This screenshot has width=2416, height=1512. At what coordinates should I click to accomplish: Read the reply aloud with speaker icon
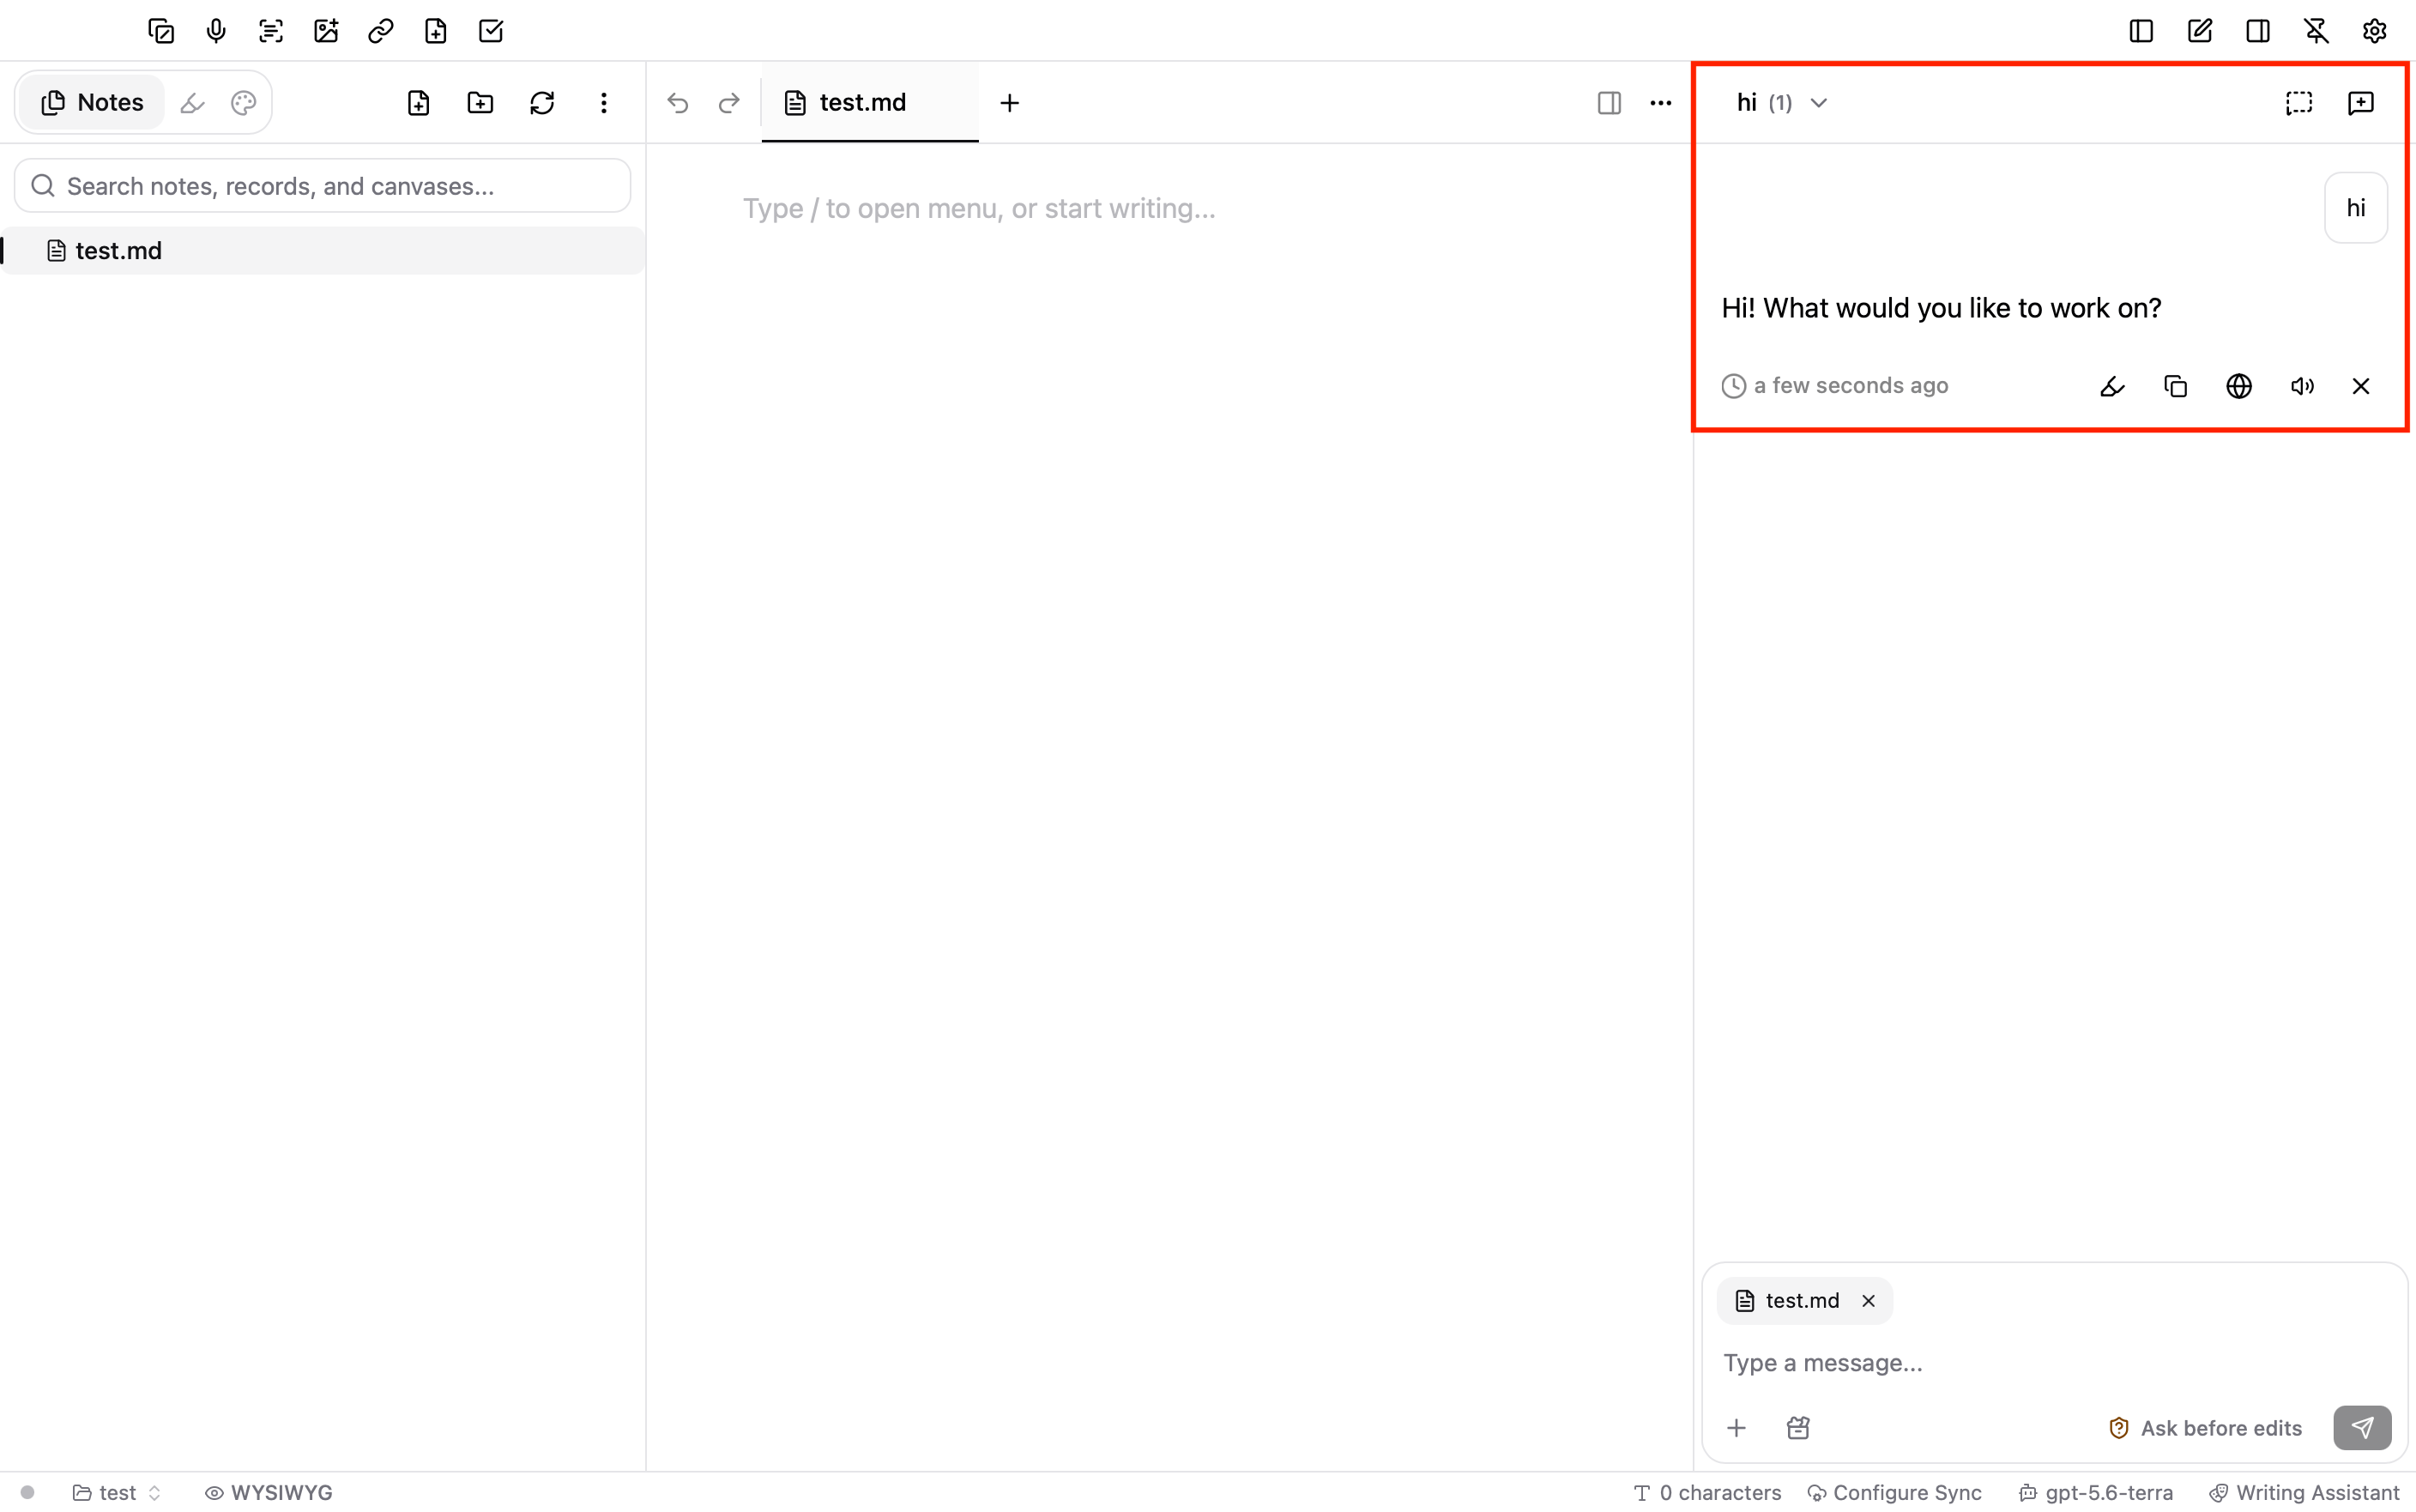(2302, 386)
